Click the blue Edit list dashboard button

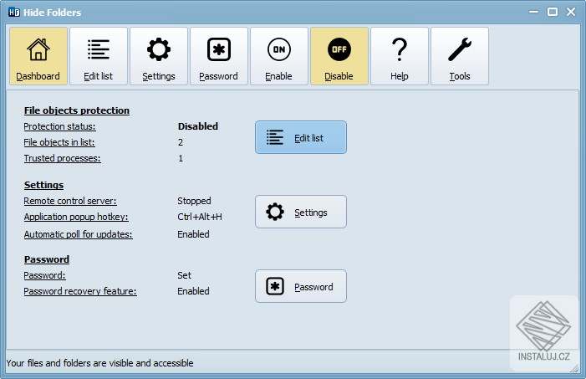point(301,137)
